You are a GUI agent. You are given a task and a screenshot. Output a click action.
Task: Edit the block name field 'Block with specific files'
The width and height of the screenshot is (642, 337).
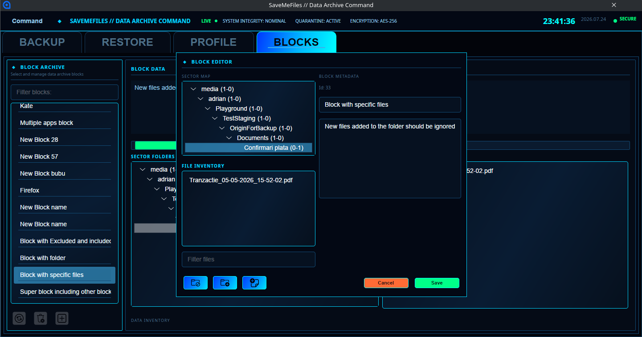pos(390,104)
